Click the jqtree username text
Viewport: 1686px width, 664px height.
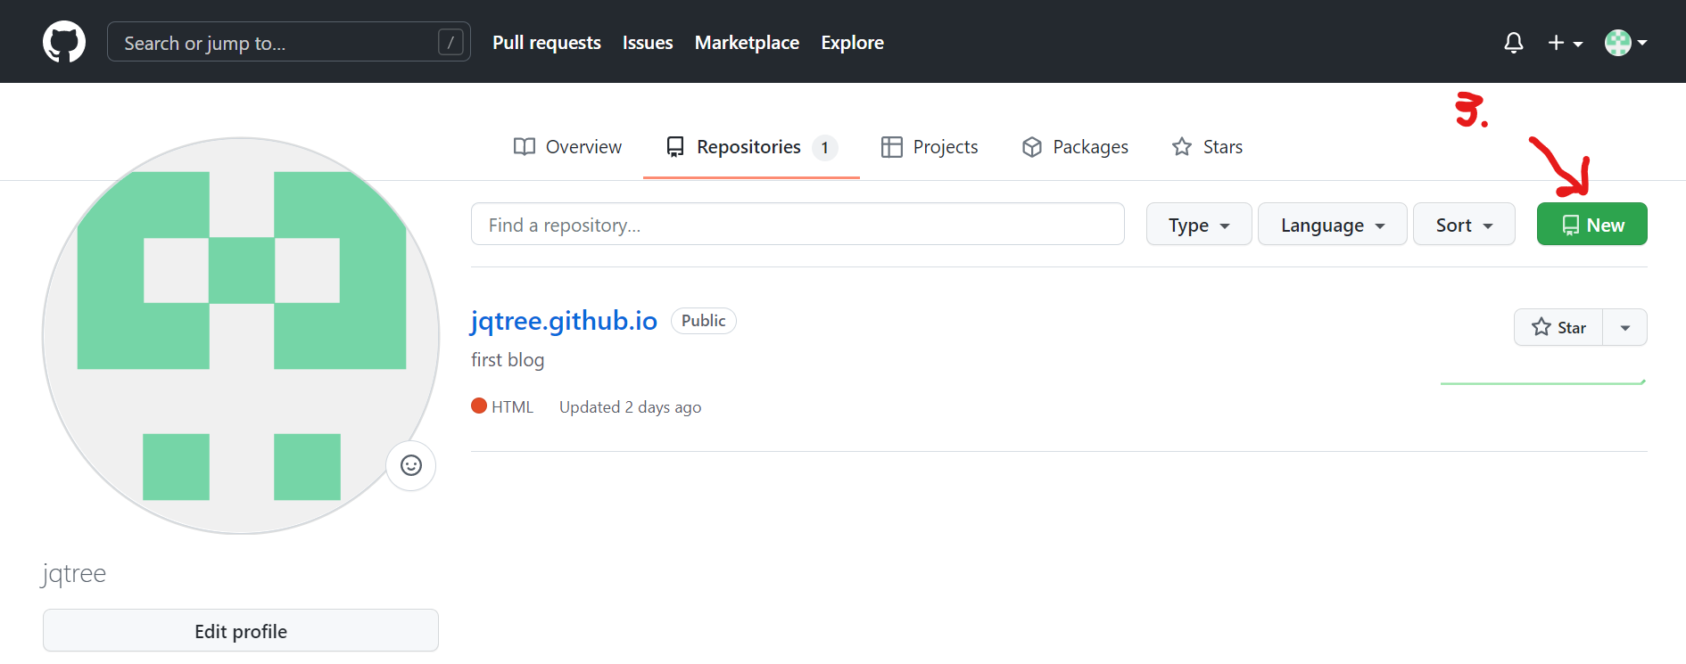[74, 573]
